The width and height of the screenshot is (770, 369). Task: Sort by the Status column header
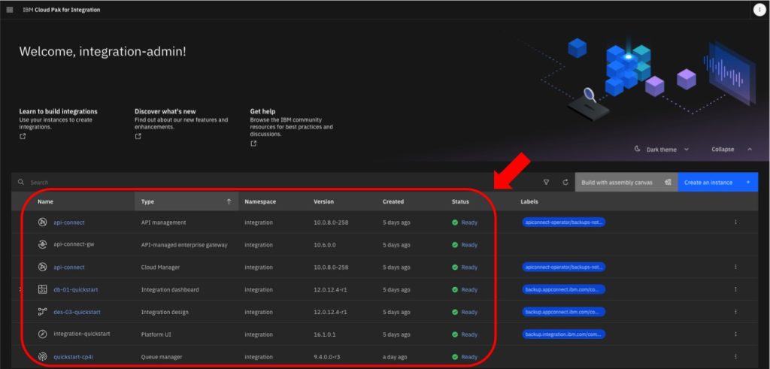(460, 201)
